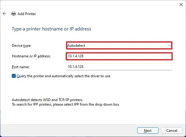Click in the Hostname or IP address field
This screenshot has width=186, height=137.
coord(119,56)
